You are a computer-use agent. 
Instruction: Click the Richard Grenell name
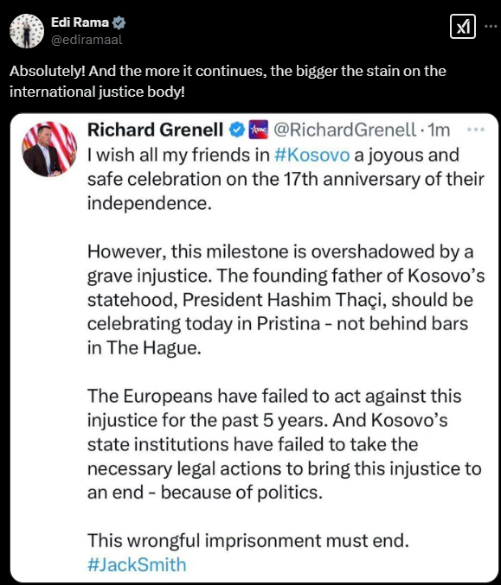tap(155, 130)
